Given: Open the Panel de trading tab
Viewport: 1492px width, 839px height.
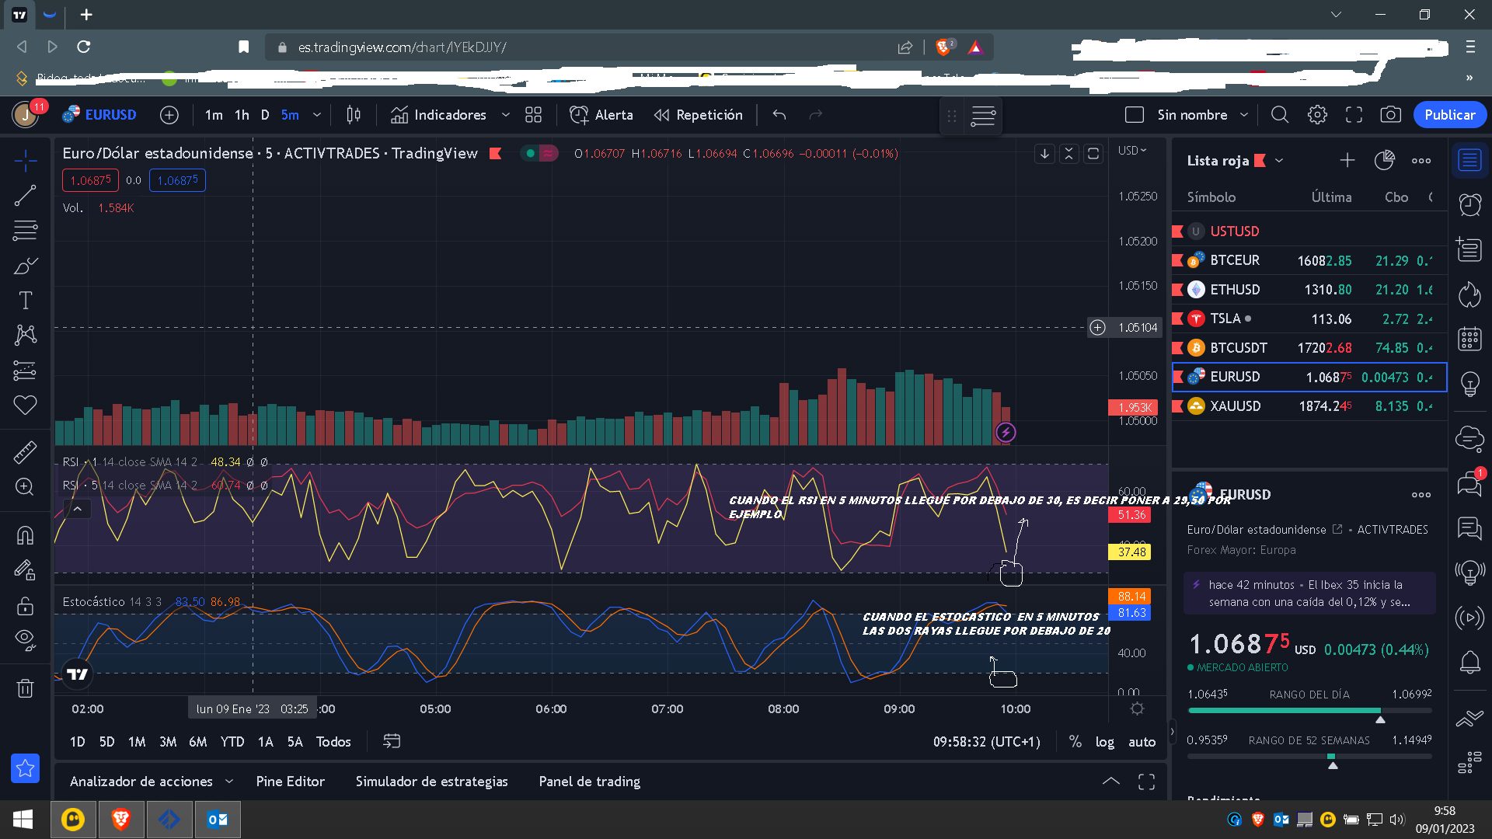Looking at the screenshot, I should click(x=589, y=781).
